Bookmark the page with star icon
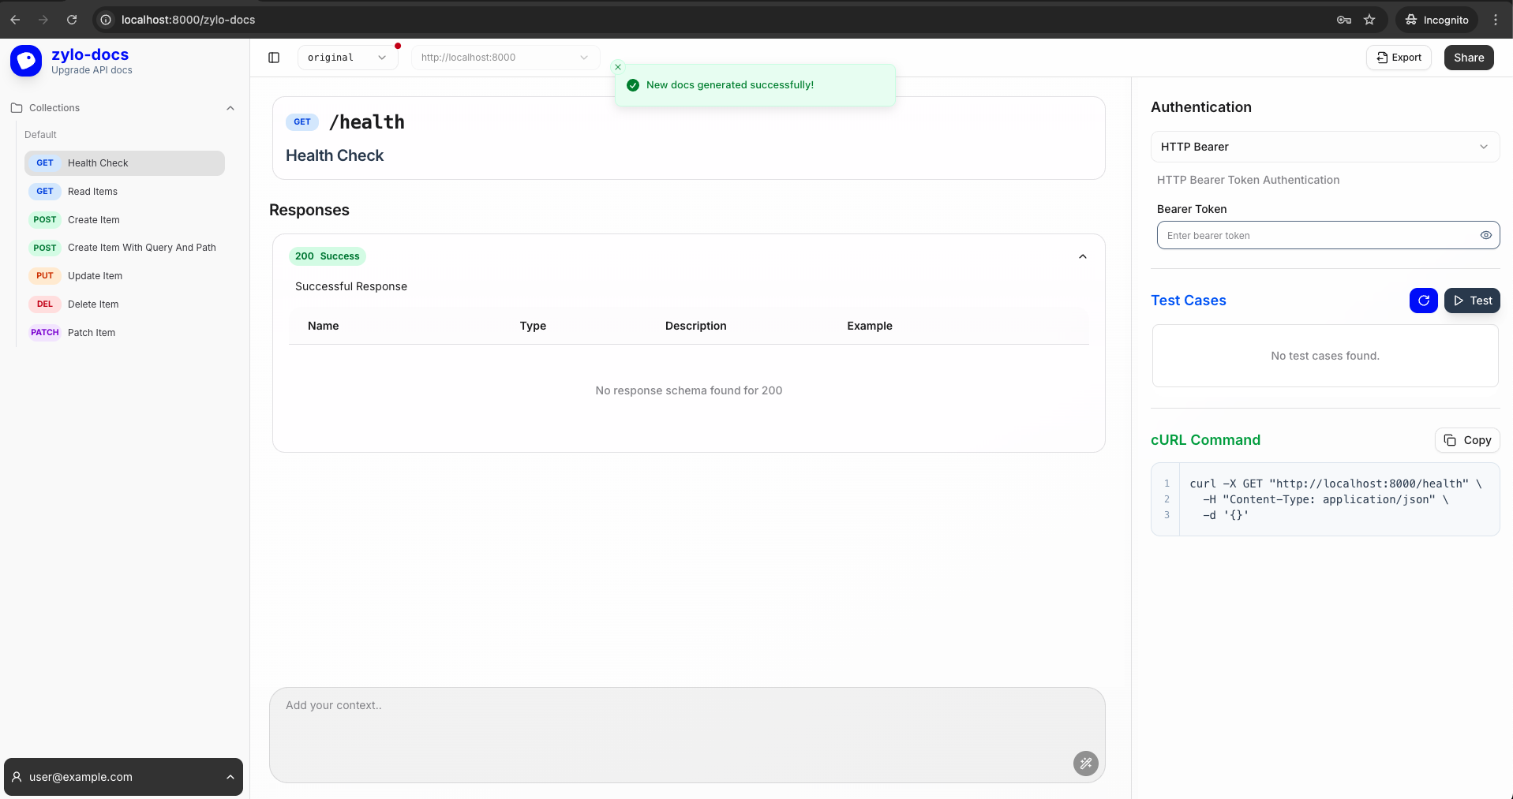Image resolution: width=1513 pixels, height=799 pixels. tap(1369, 20)
